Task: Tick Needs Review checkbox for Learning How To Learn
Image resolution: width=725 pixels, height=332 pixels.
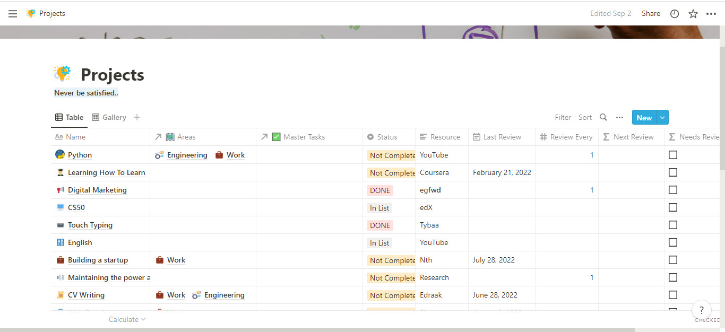Action: (673, 172)
